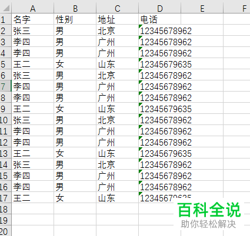This screenshot has height=236, width=250.
Task: Select row 19 header
Action: tap(5, 220)
